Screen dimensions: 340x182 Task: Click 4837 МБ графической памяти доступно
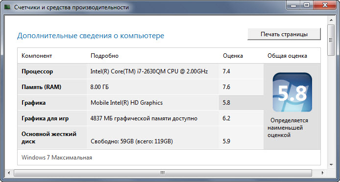144,118
